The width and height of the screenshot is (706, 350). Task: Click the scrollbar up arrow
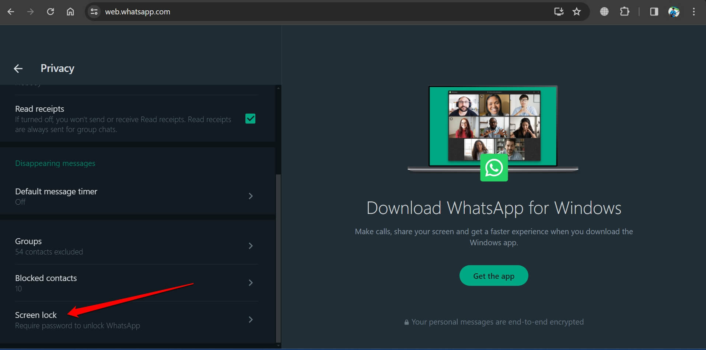(x=279, y=88)
